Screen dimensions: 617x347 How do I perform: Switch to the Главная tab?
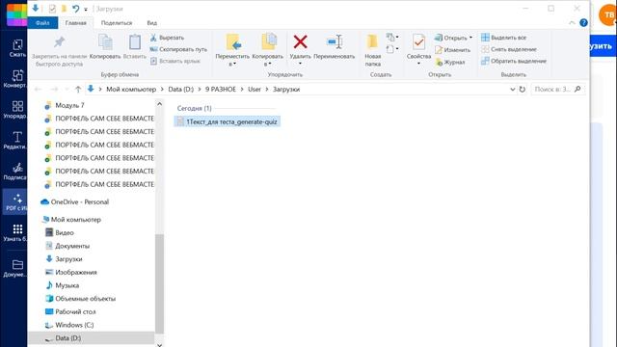click(x=75, y=23)
